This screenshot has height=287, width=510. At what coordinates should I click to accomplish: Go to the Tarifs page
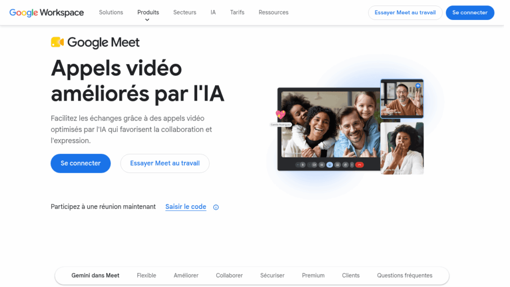[x=237, y=12]
